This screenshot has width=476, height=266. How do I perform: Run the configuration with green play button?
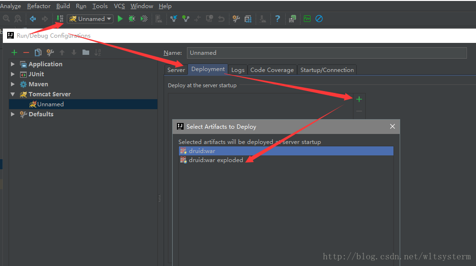point(120,19)
